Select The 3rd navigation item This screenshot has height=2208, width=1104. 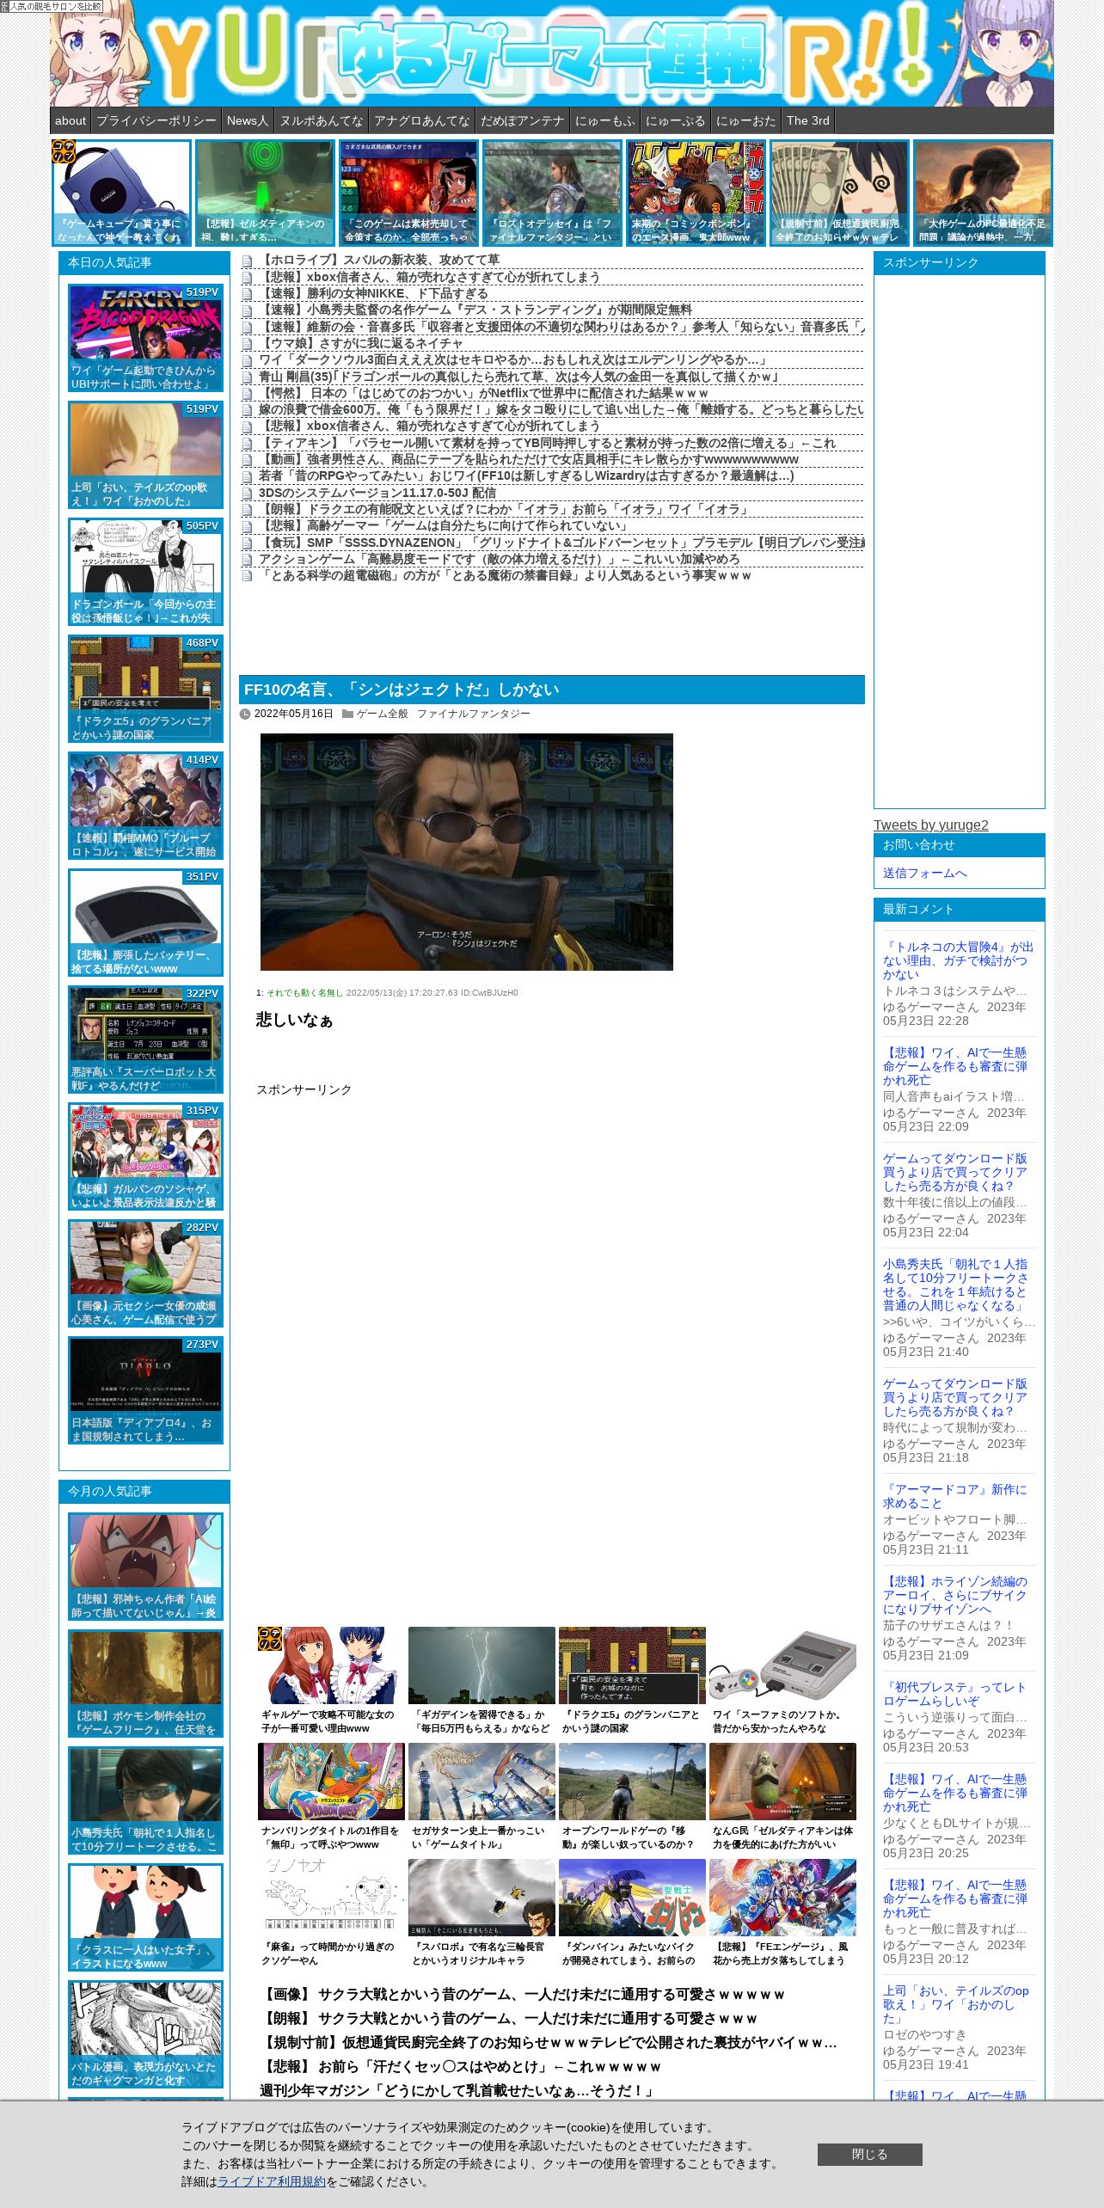(x=808, y=120)
